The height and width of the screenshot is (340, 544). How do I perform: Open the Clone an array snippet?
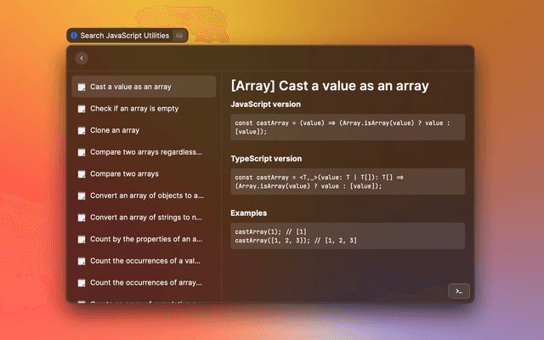(x=115, y=131)
